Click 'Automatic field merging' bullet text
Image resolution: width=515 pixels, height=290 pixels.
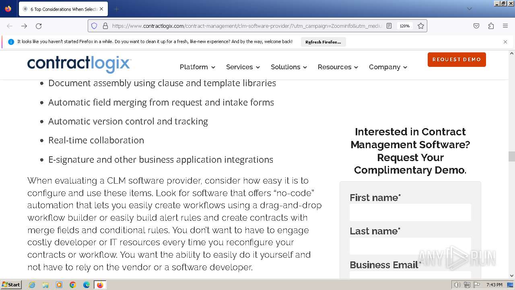tap(161, 102)
